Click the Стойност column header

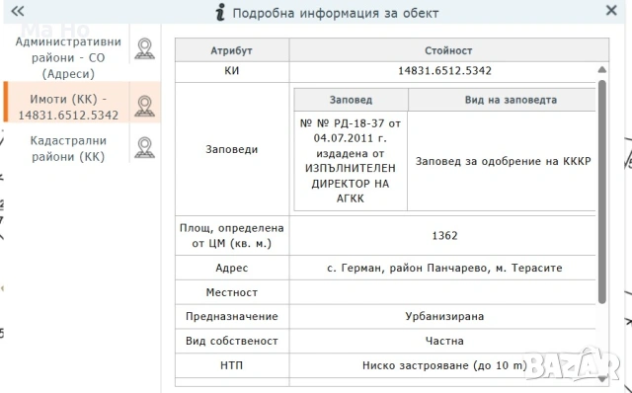(448, 50)
